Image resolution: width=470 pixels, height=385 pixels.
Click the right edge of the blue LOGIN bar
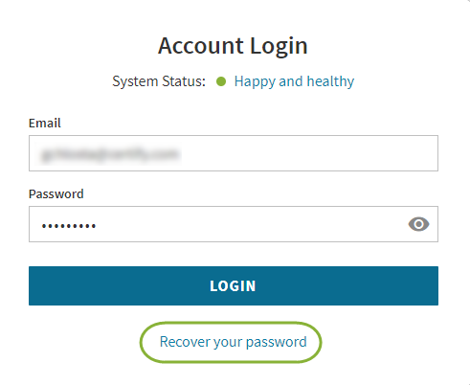432,285
